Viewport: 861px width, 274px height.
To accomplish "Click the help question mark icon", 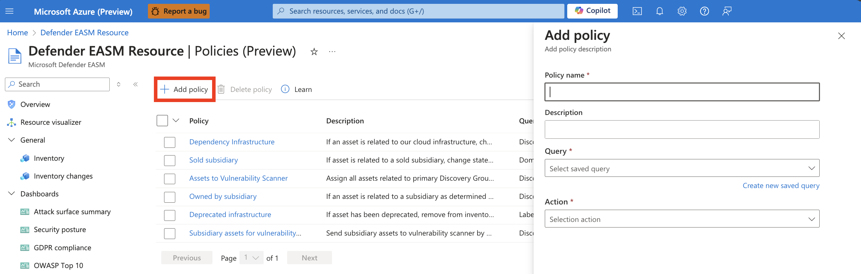I will pos(704,11).
